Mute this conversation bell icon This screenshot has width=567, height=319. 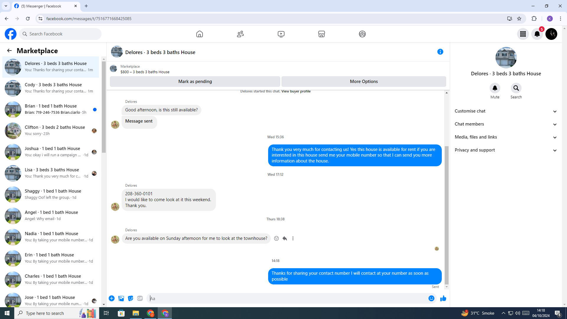coord(495,88)
